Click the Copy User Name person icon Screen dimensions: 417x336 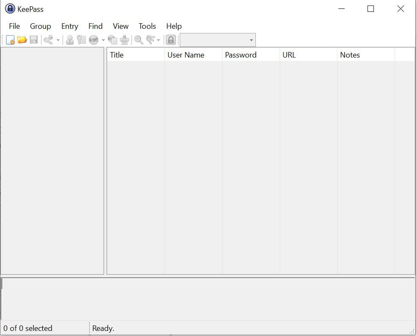70,40
